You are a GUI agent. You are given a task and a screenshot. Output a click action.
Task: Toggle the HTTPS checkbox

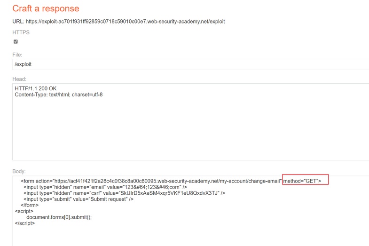pos(16,42)
